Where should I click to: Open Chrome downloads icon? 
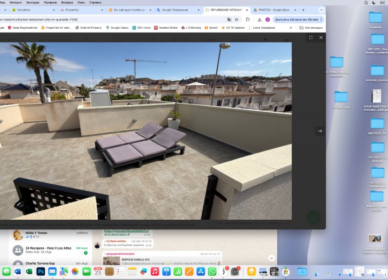point(259,20)
